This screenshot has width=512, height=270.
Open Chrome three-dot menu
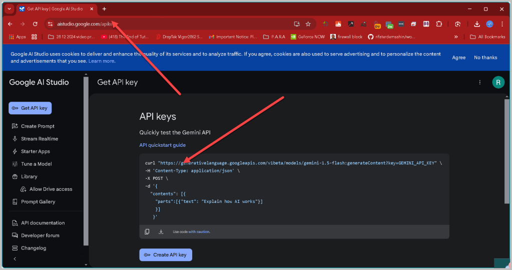[502, 24]
